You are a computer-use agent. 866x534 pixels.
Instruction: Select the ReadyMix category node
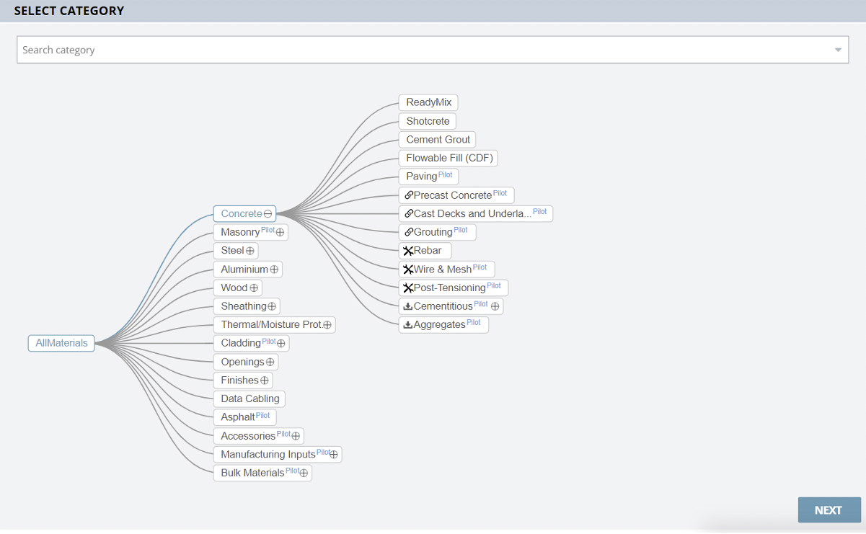click(x=428, y=102)
